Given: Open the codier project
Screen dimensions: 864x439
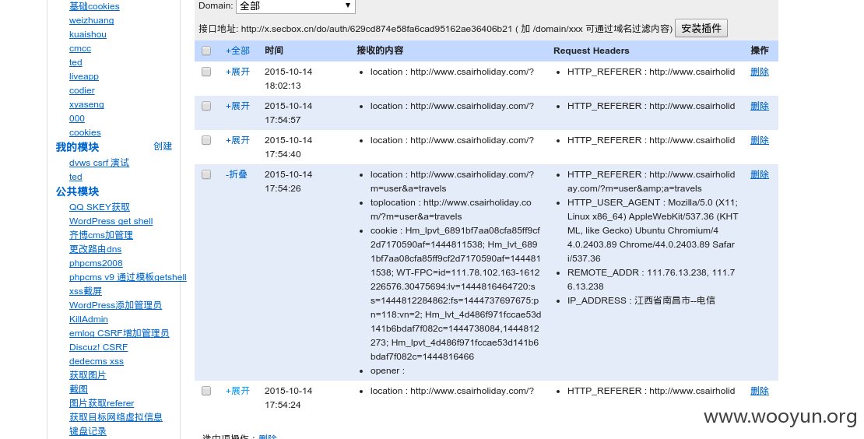Looking at the screenshot, I should (82, 90).
